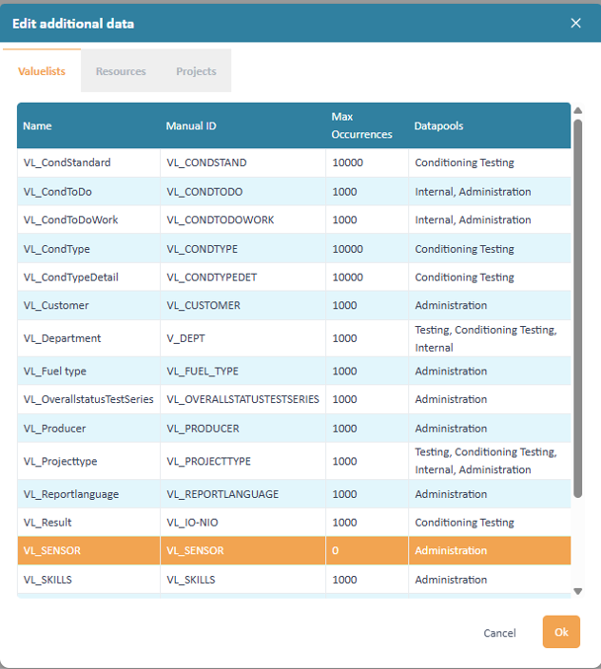
Task: Click the 1000 value in VL_Department row
Action: [344, 338]
